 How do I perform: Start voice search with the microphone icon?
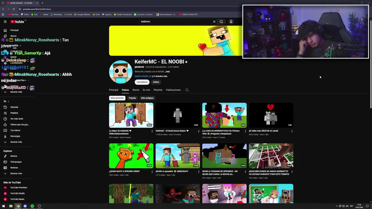[231, 21]
